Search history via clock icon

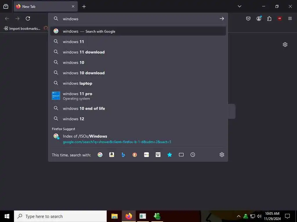pyautogui.click(x=193, y=155)
